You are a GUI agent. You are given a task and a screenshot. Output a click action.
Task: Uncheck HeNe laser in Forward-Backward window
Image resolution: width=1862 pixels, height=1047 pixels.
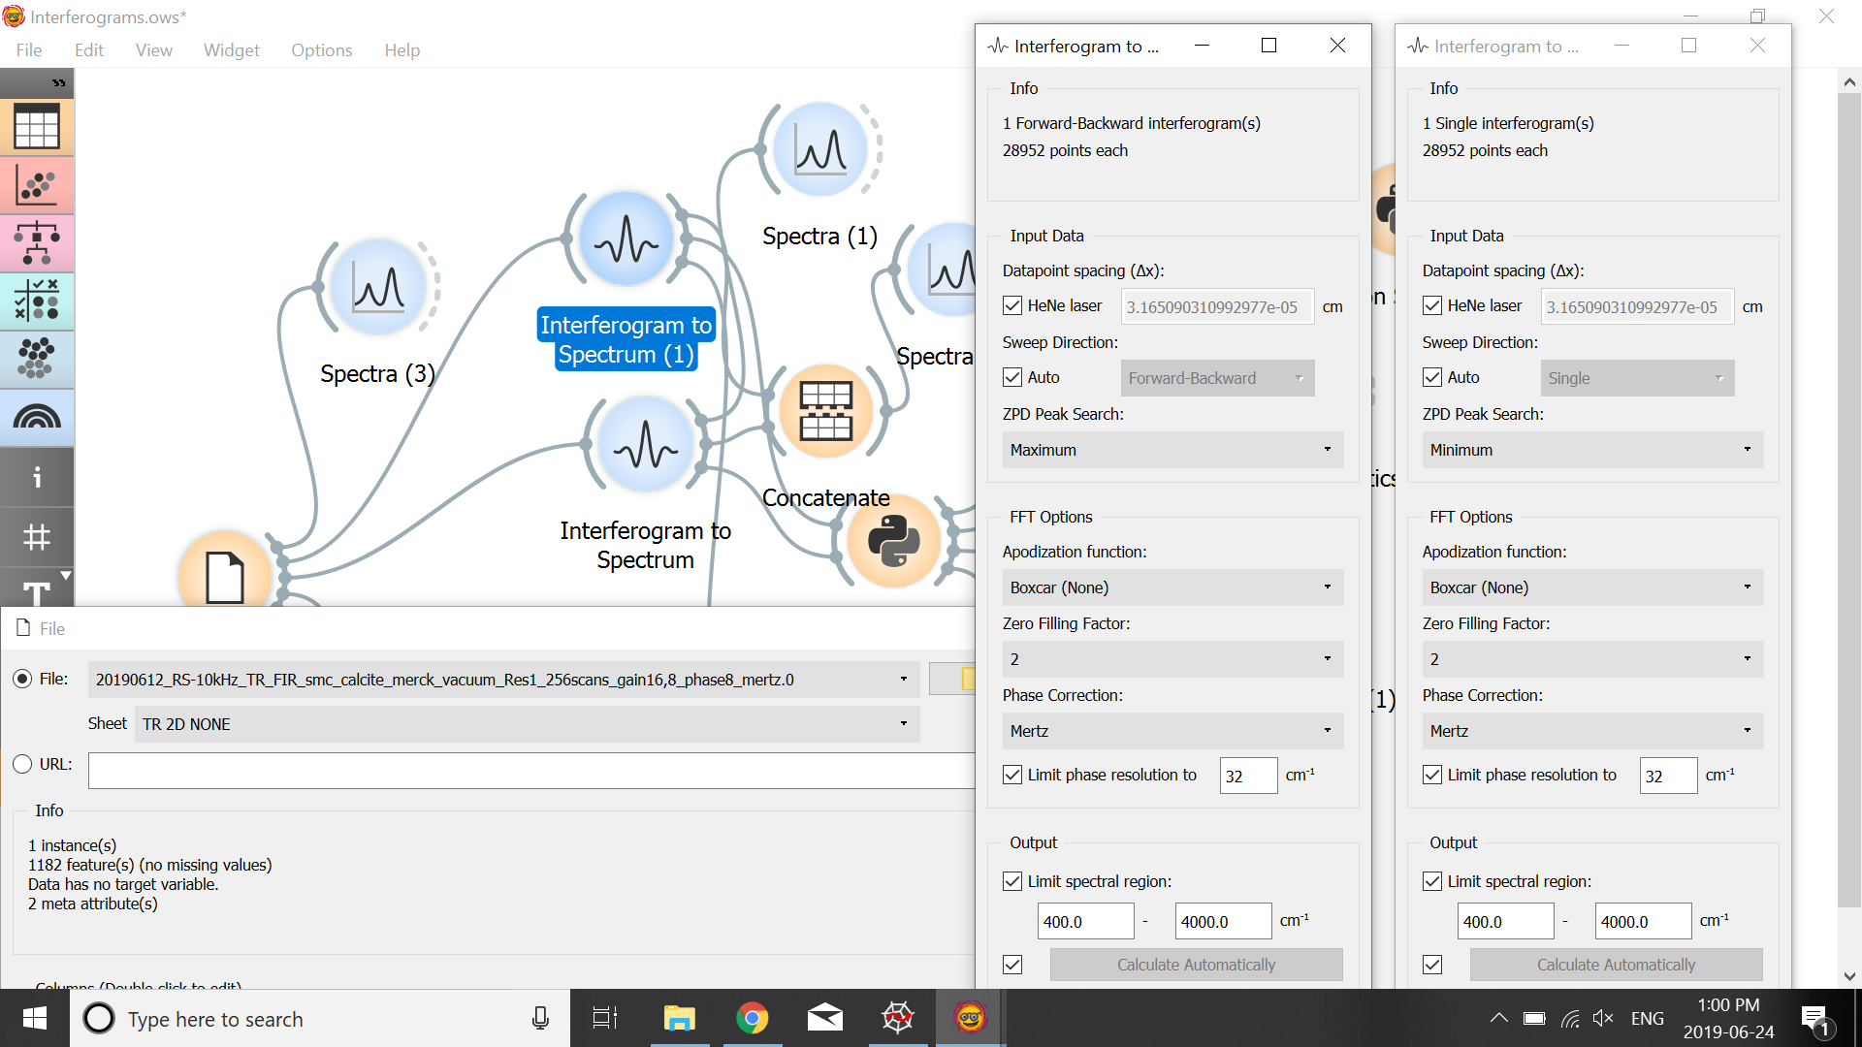pyautogui.click(x=1012, y=306)
